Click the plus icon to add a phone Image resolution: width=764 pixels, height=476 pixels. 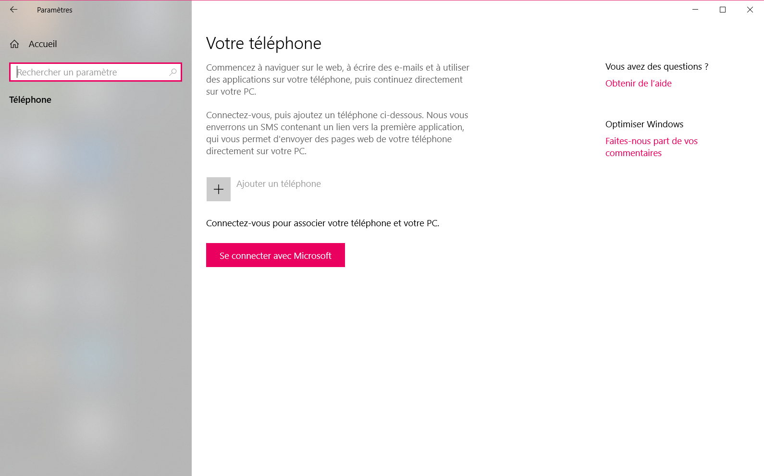tap(219, 189)
